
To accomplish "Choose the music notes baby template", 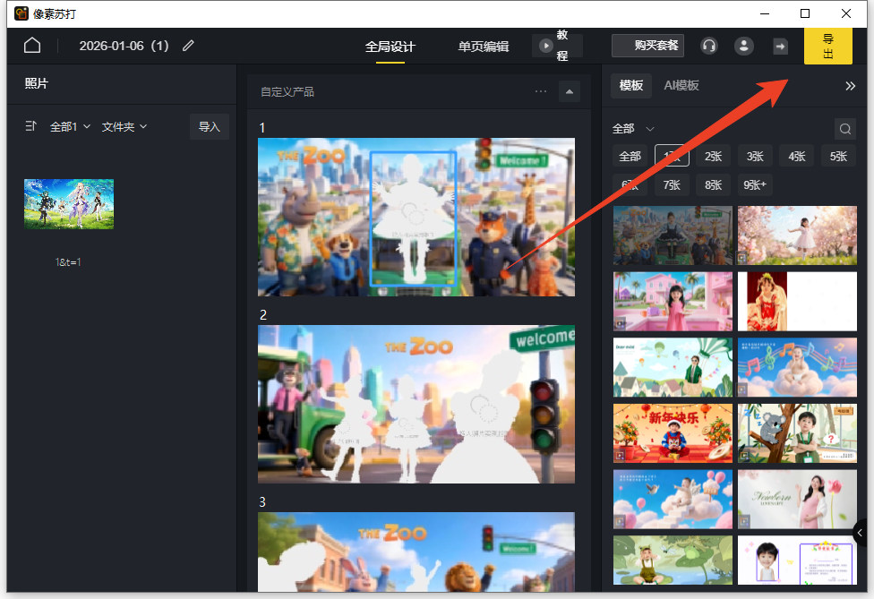I will [797, 367].
